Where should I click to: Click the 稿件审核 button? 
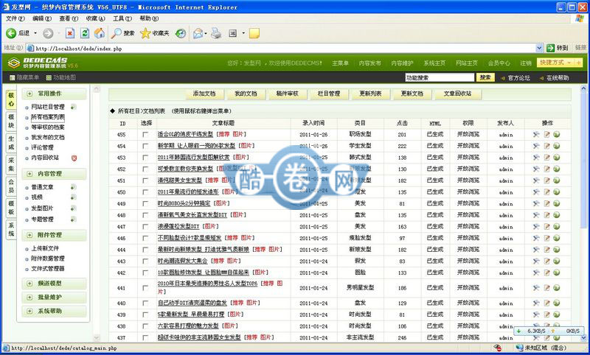[287, 94]
